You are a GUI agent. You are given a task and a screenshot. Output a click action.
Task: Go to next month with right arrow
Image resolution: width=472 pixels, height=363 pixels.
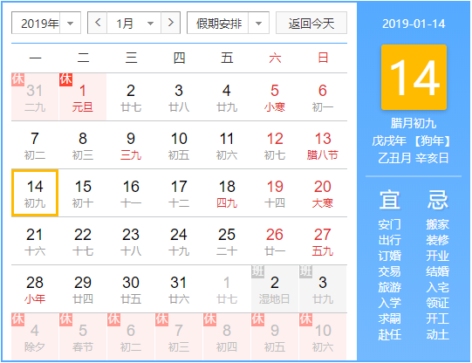(x=171, y=23)
